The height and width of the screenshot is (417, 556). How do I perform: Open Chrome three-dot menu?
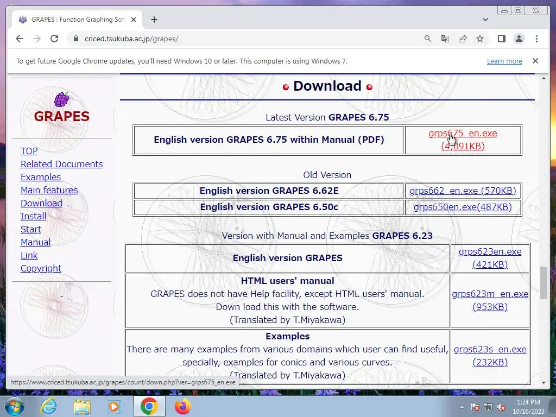(x=536, y=39)
